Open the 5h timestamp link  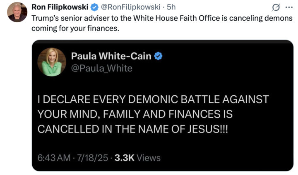pyautogui.click(x=171, y=7)
